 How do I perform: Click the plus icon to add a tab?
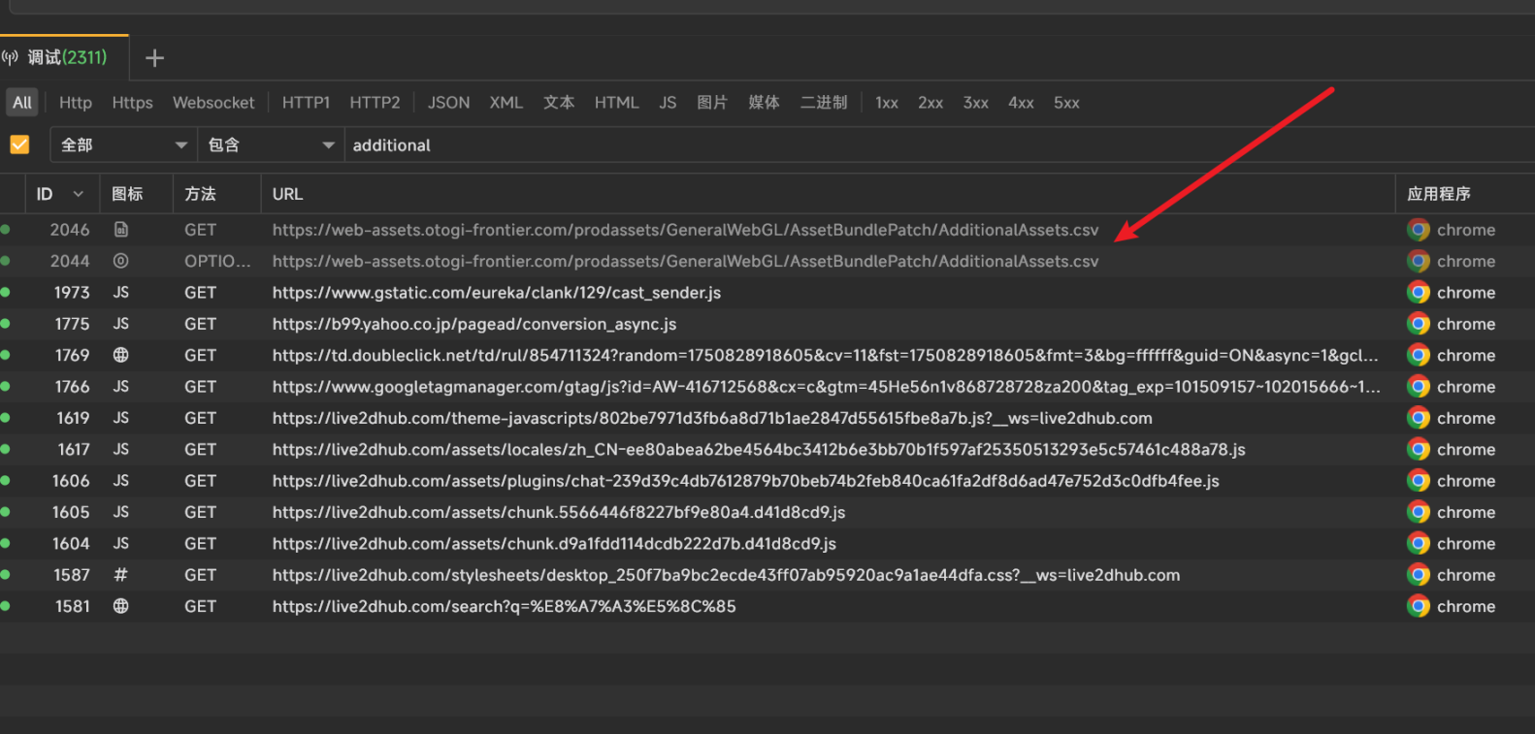tap(154, 58)
